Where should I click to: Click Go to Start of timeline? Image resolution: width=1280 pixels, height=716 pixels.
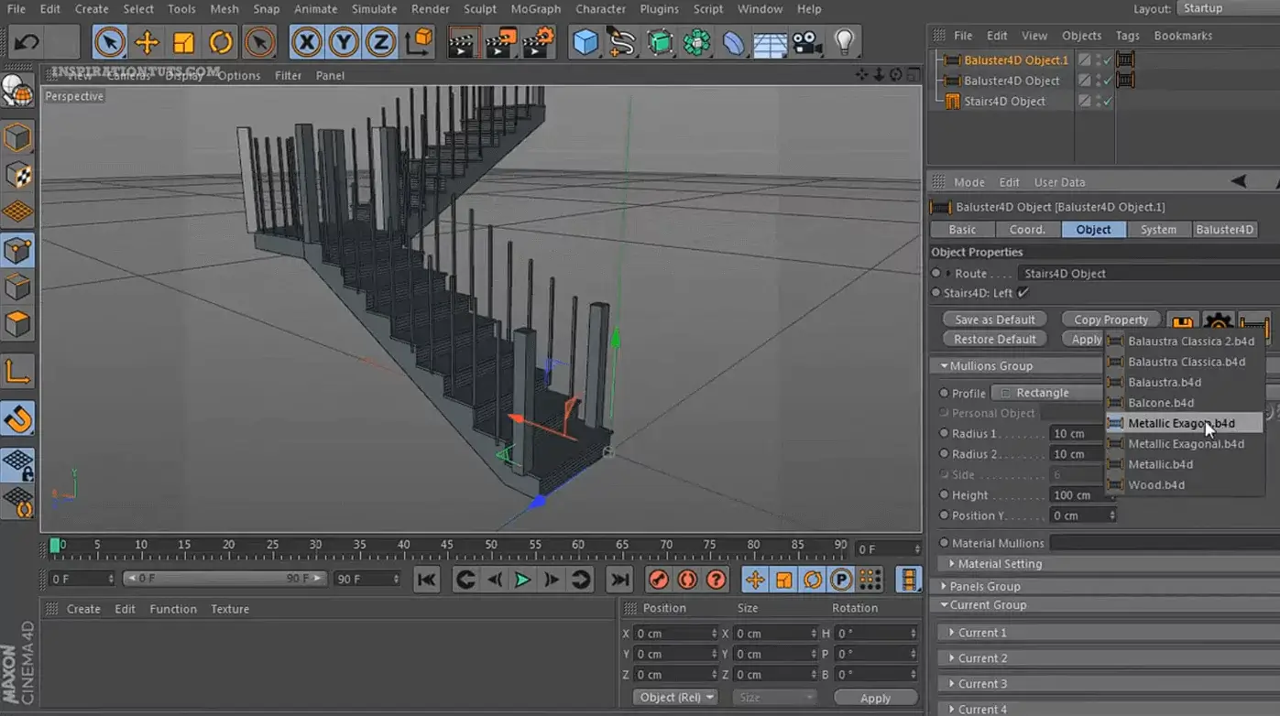click(427, 580)
